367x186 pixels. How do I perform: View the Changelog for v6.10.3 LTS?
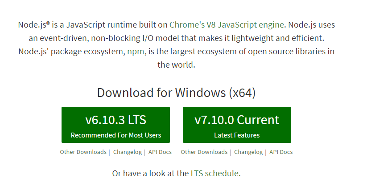[x=127, y=152]
